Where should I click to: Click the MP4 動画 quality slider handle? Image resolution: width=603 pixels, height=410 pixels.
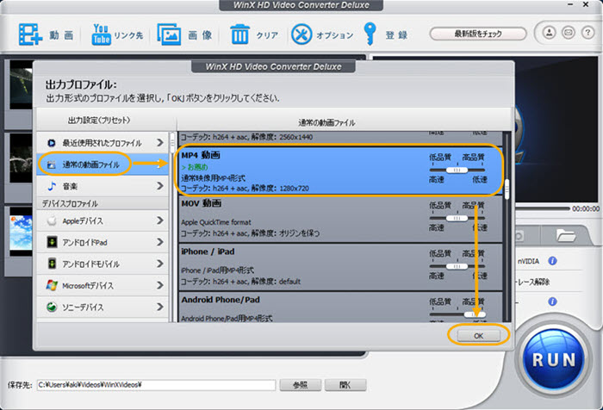pos(457,170)
